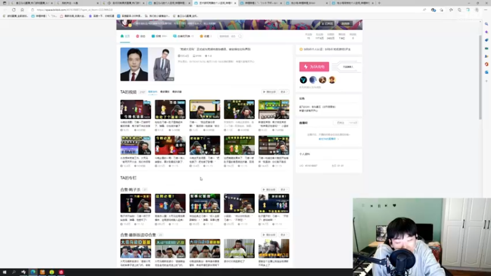Click the Edge browser icon in taskbar
491x276 pixels.
(x=33, y=272)
